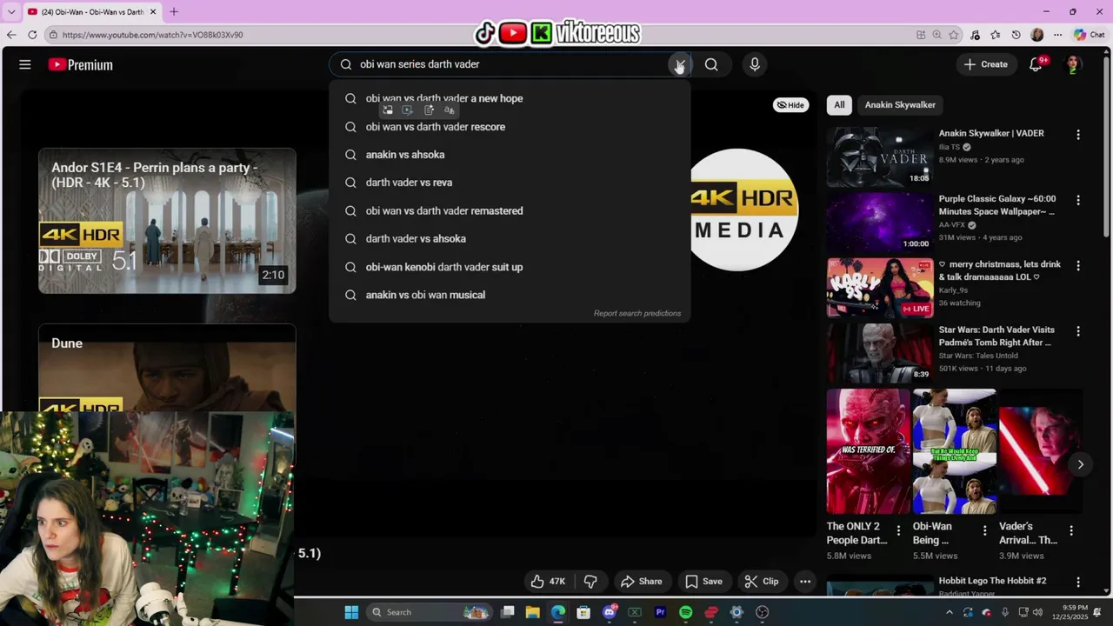Select the Anakin Skywalker filter chip
The image size is (1113, 626).
[x=900, y=104]
